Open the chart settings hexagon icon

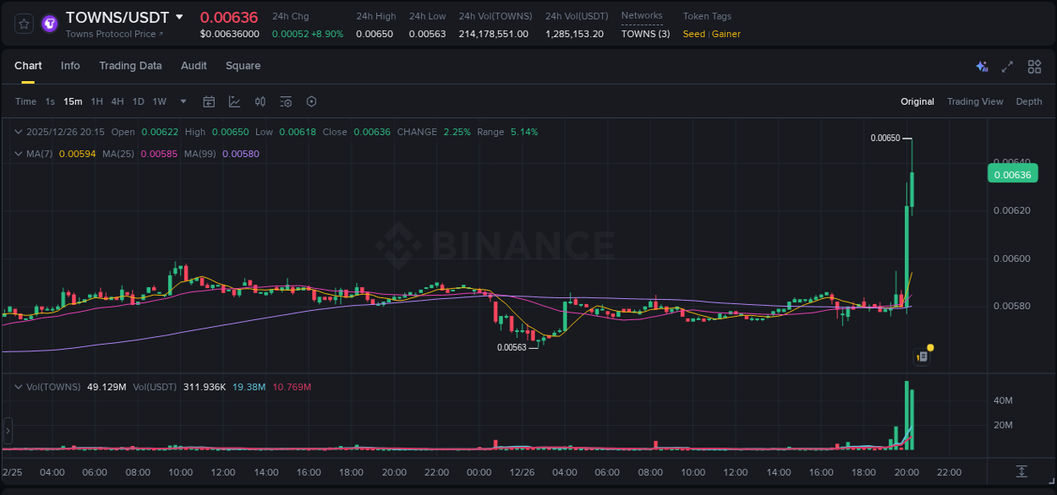coord(311,101)
